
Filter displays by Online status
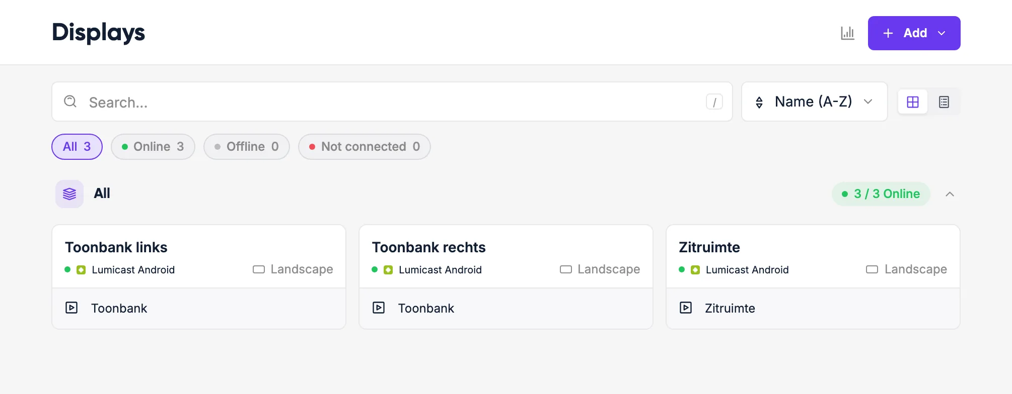point(153,147)
